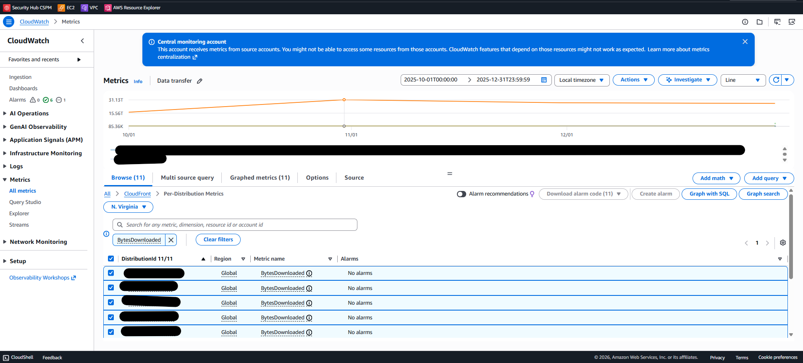Dismiss the Central monitoring account banner
Viewport: 803px width, 363px height.
[x=745, y=42]
